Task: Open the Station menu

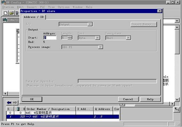Action: pos(8,7)
